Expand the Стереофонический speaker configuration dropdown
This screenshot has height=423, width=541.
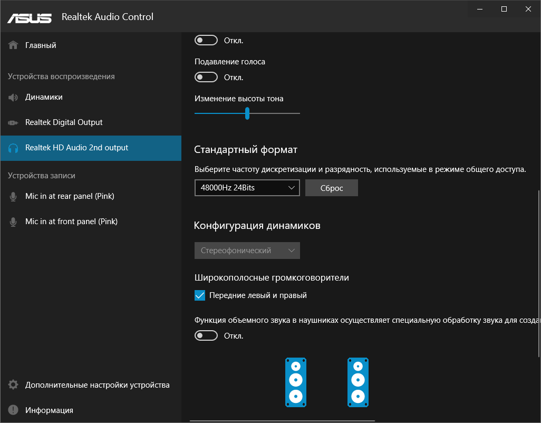(247, 251)
